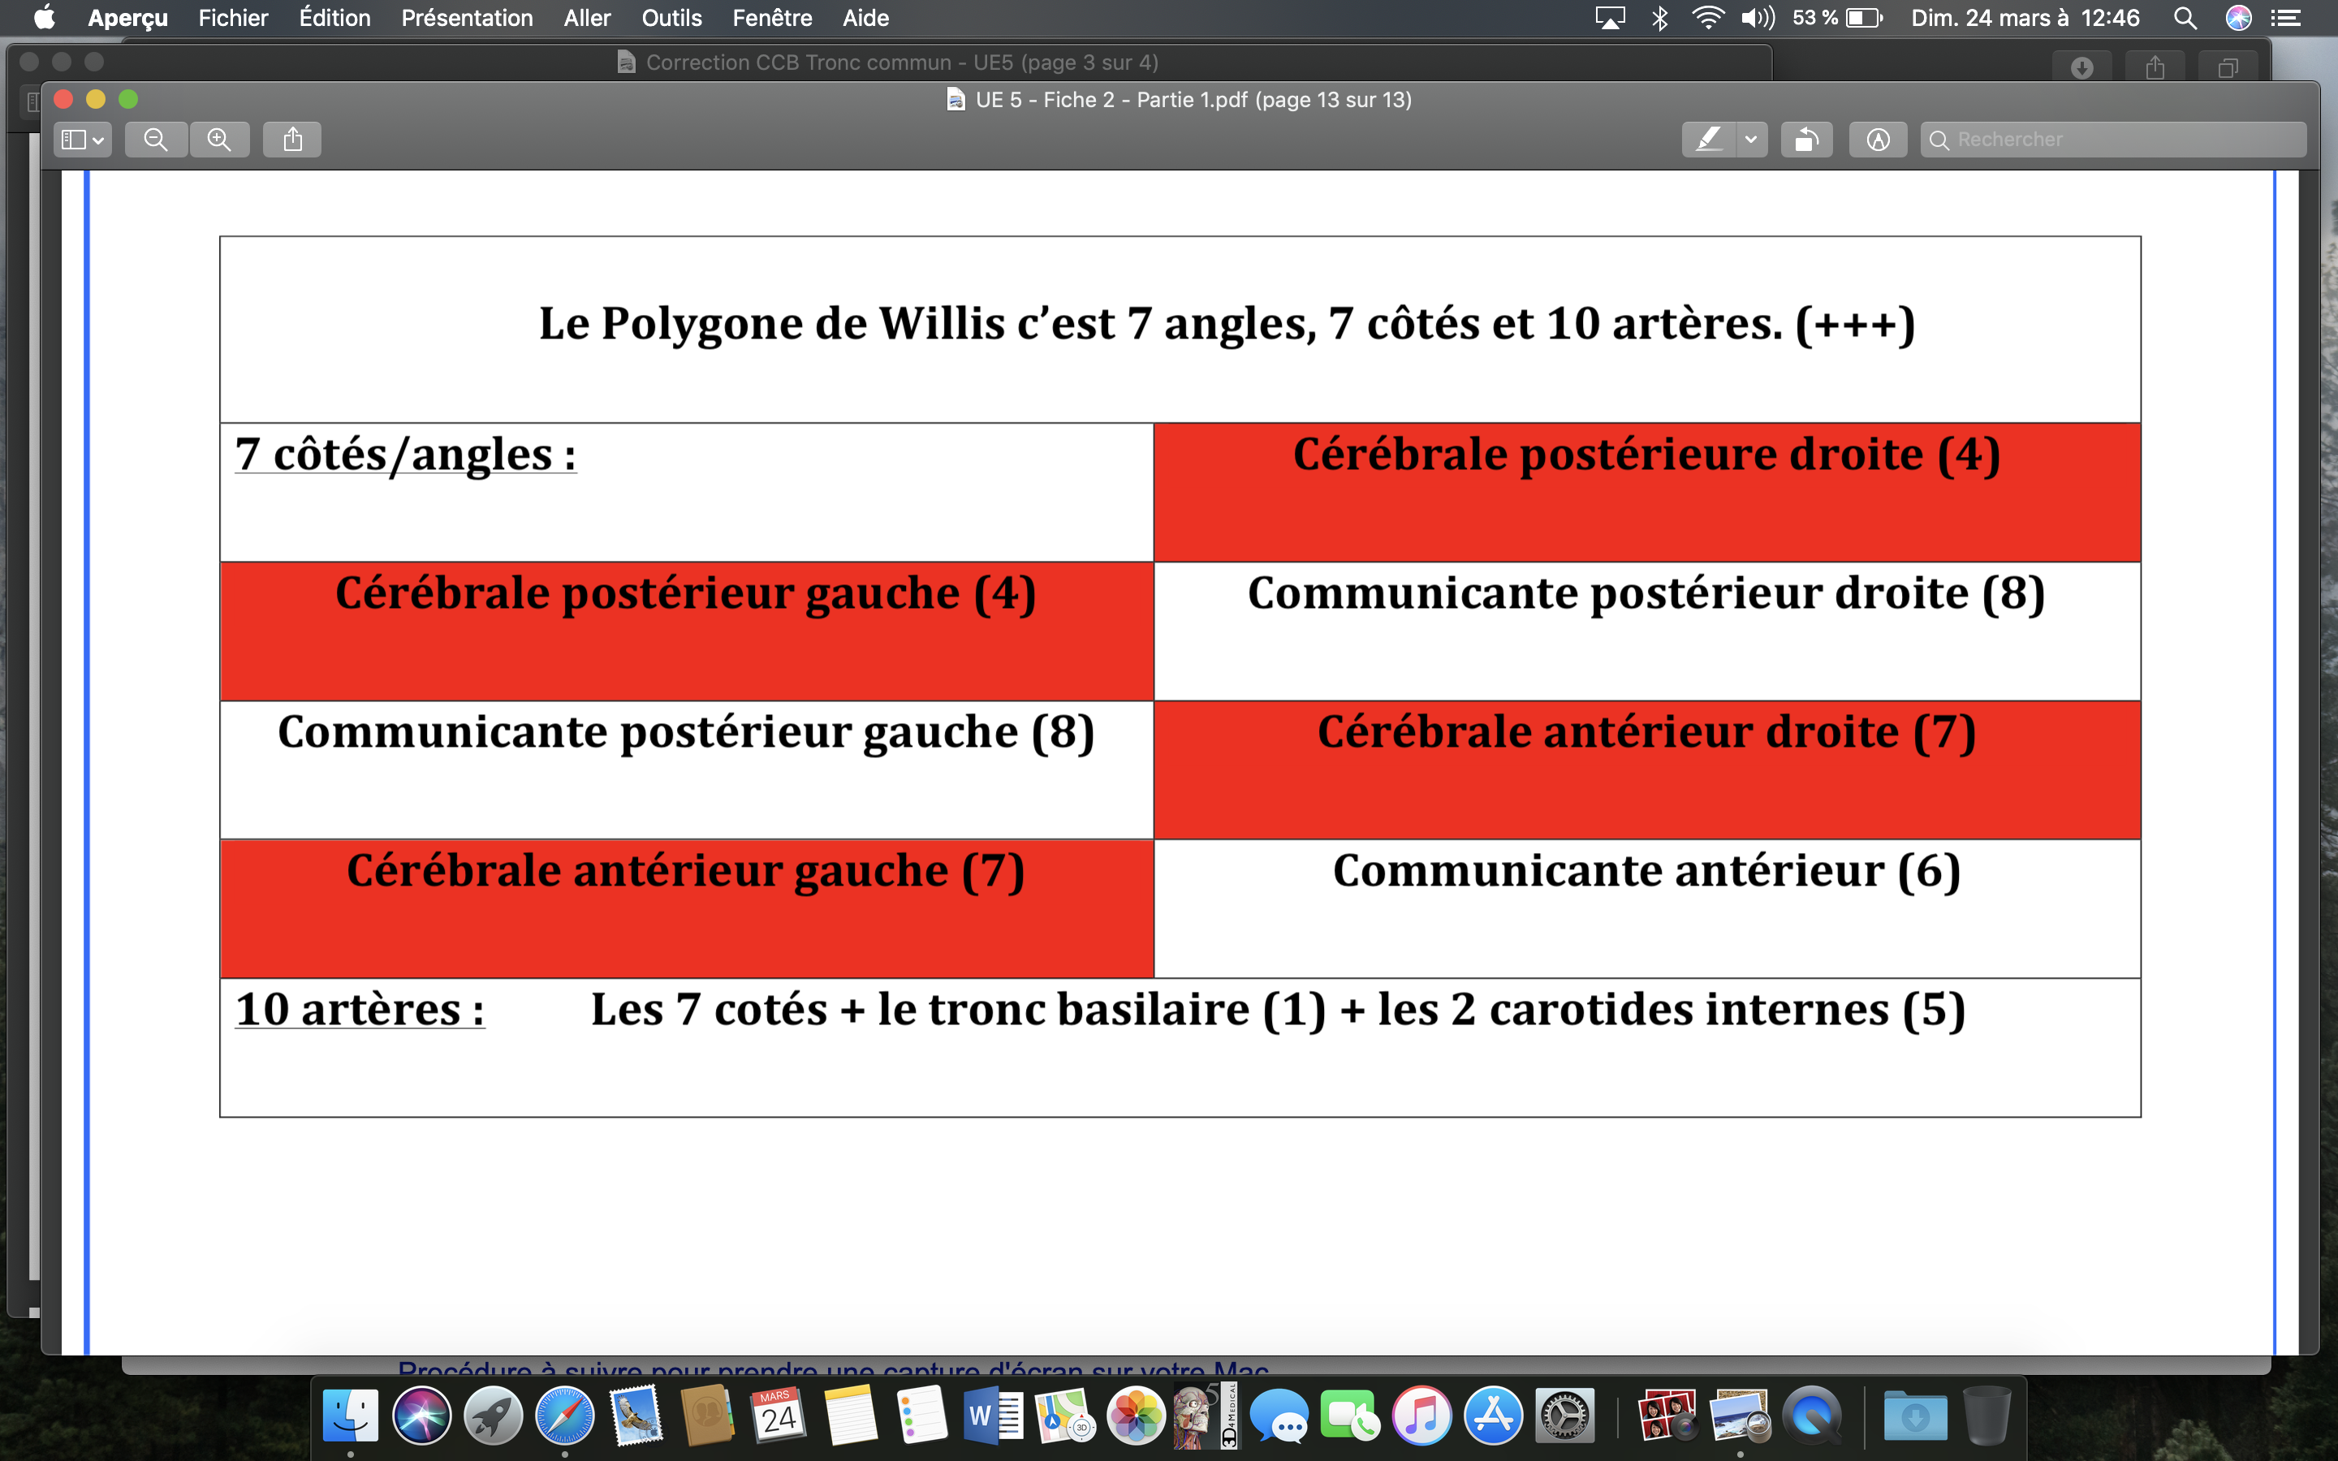Open the Notification Center list icon

coord(2286,17)
